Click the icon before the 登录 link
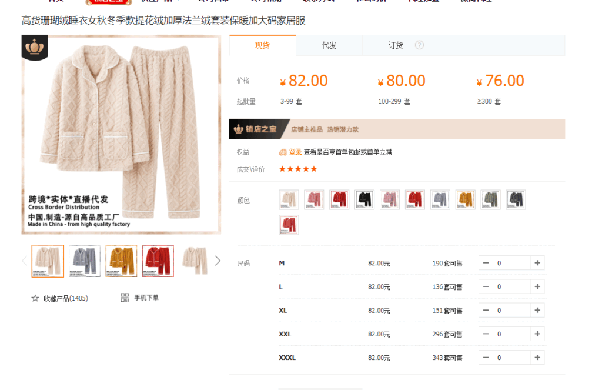Screen dimensions: 602x390 (x=283, y=152)
